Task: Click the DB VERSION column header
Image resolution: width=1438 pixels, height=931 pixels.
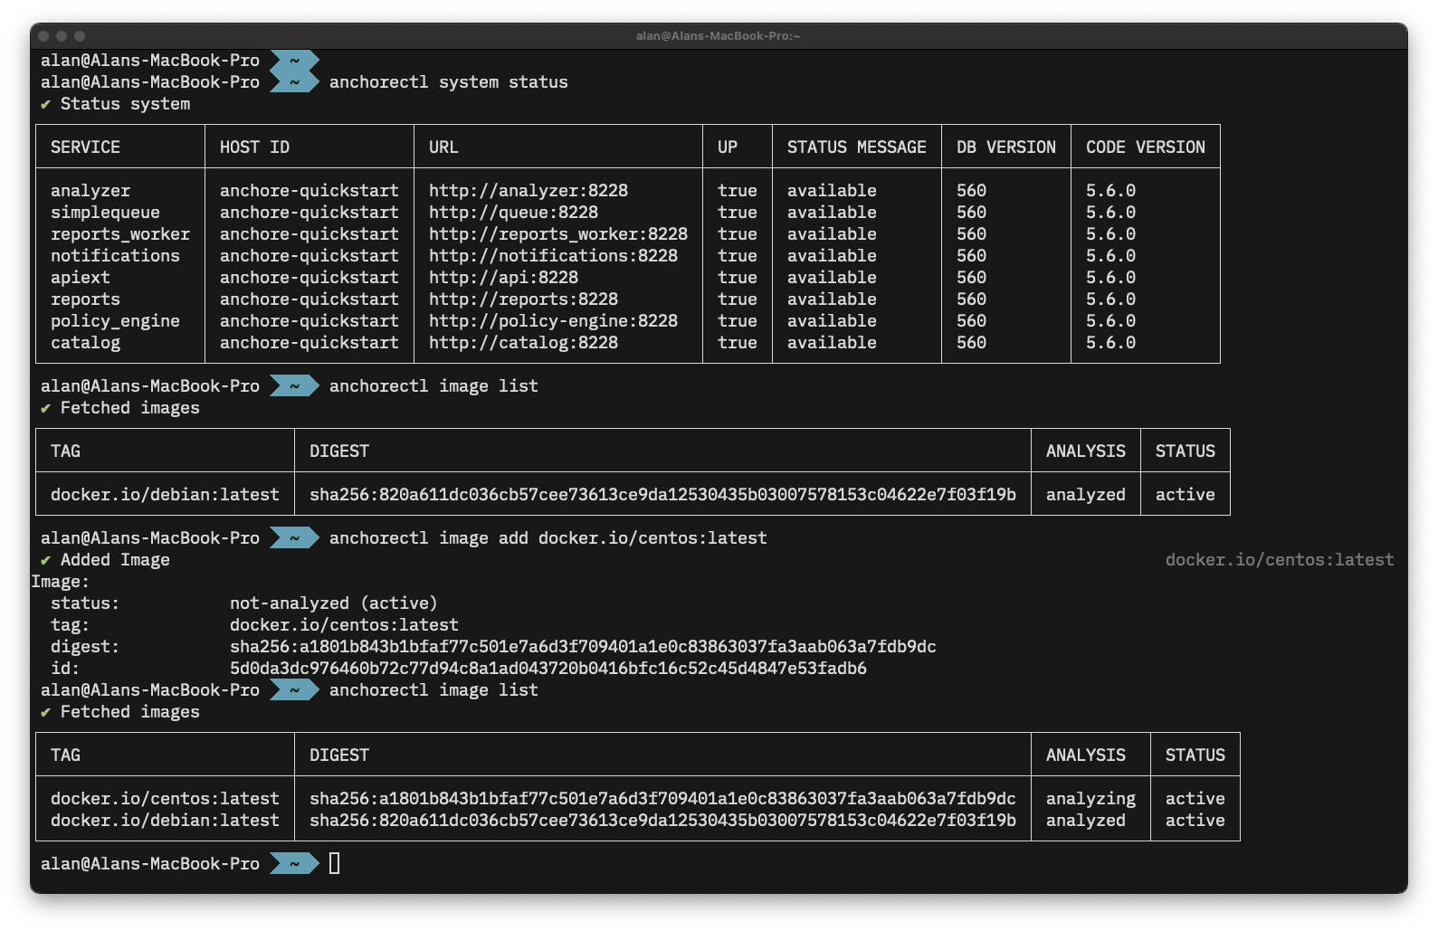Action: (1006, 147)
